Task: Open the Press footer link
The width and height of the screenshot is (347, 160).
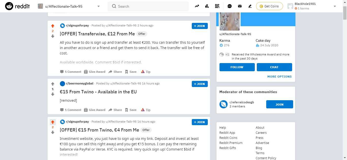Action: (x=259, y=138)
